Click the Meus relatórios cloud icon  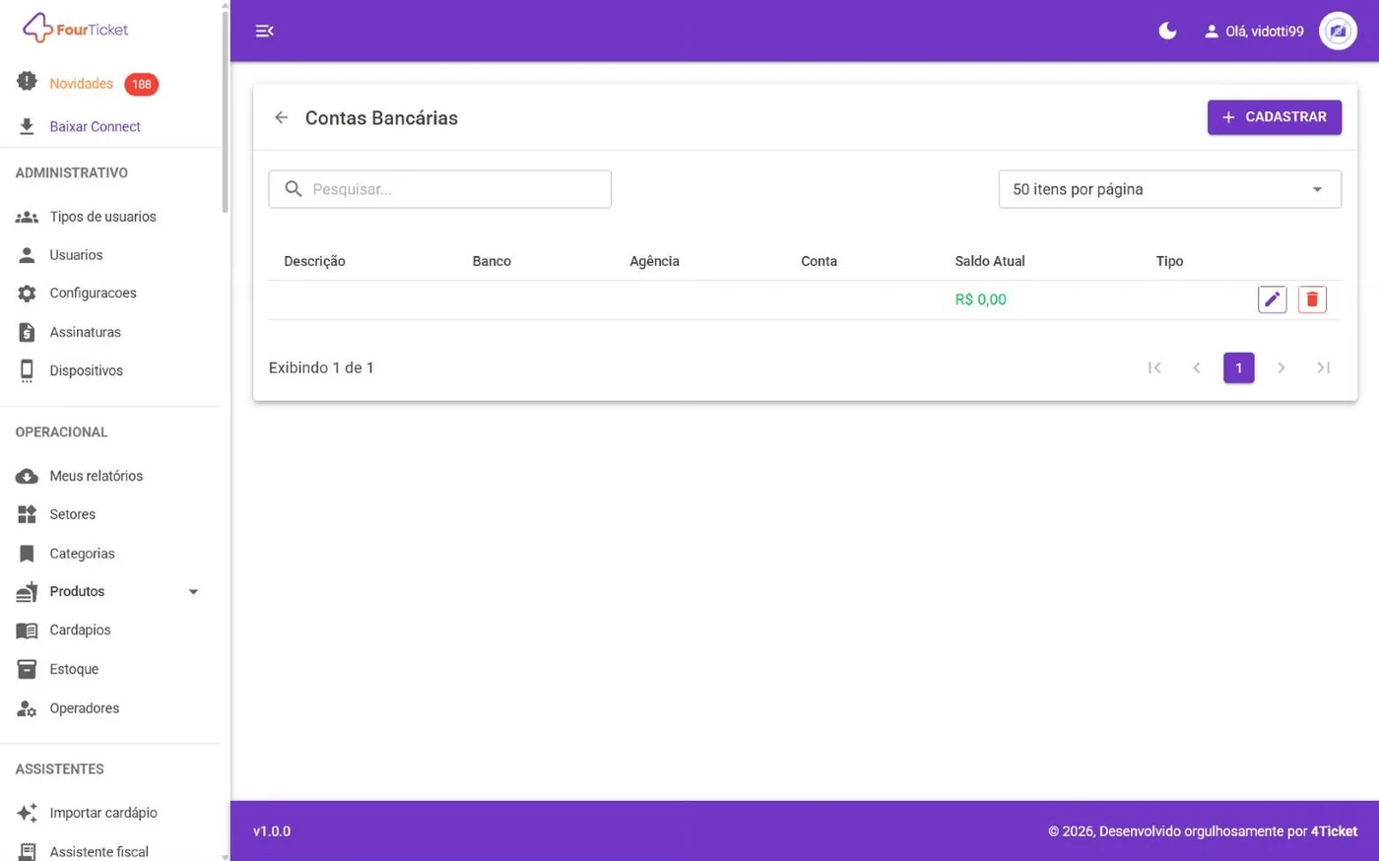(x=27, y=476)
